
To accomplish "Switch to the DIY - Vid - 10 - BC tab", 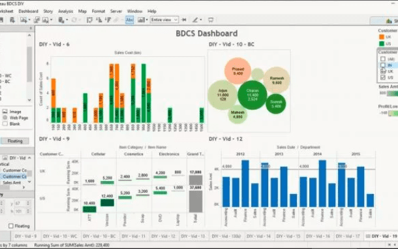I will tap(99, 237).
